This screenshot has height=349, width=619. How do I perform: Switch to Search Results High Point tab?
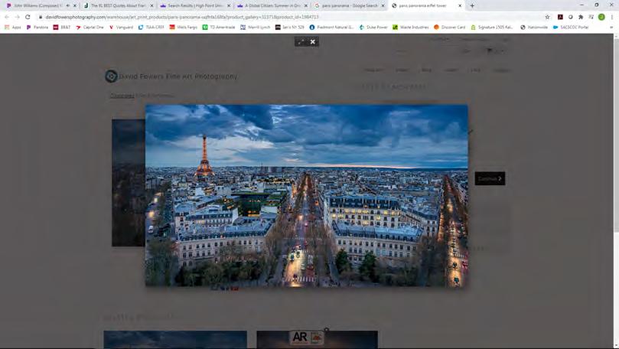(194, 5)
